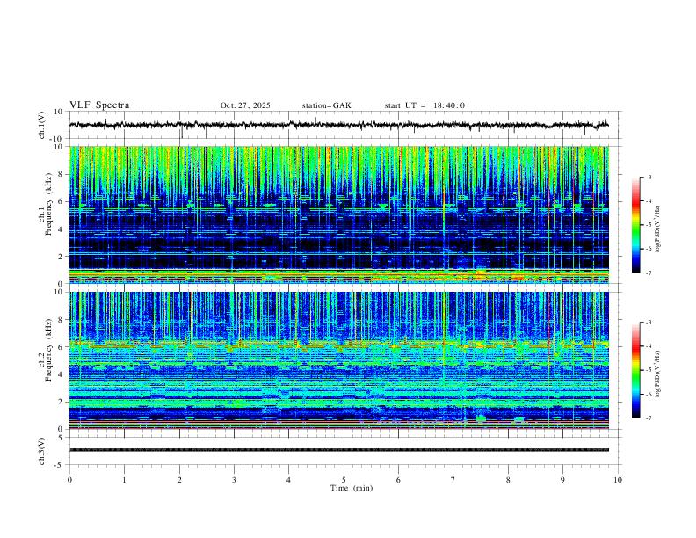Click Time axis tick label "9"

[562, 480]
